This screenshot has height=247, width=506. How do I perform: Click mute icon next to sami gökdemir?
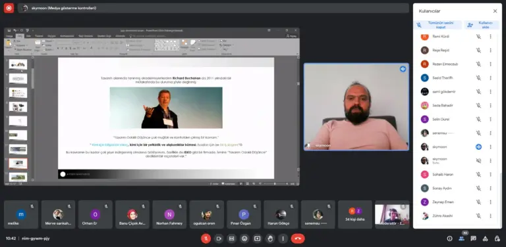click(478, 92)
